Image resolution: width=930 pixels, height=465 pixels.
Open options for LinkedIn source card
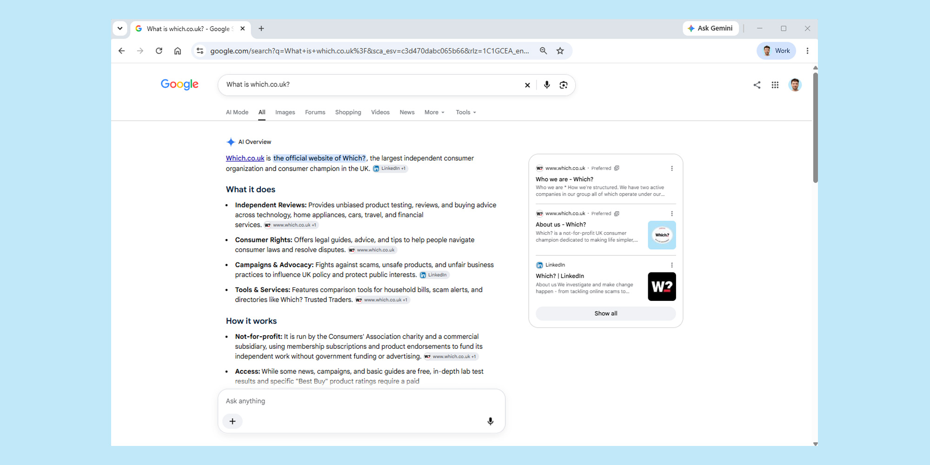tap(672, 265)
